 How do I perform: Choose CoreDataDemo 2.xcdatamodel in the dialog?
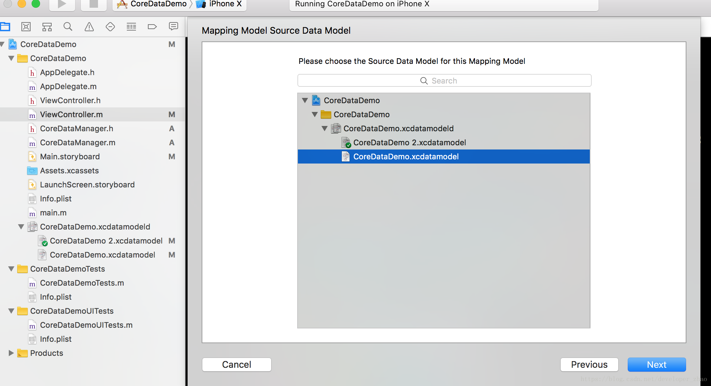click(x=444, y=142)
